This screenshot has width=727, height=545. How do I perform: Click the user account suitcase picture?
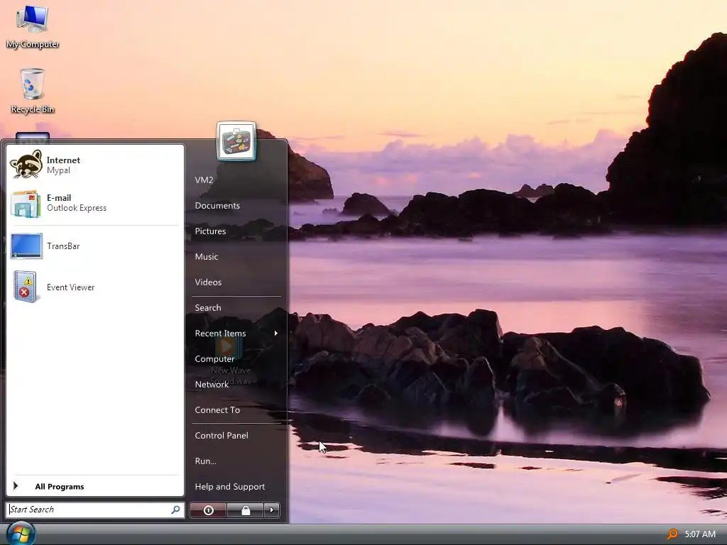(236, 141)
